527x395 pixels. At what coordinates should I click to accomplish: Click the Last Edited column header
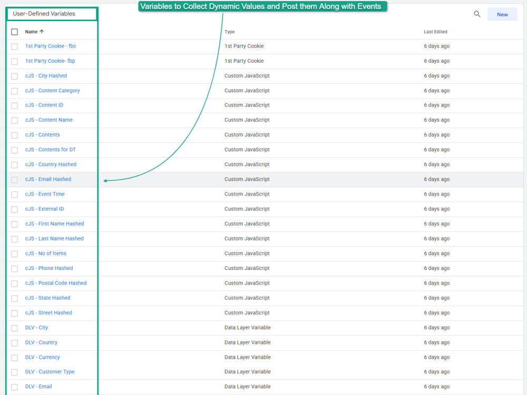[x=435, y=32]
